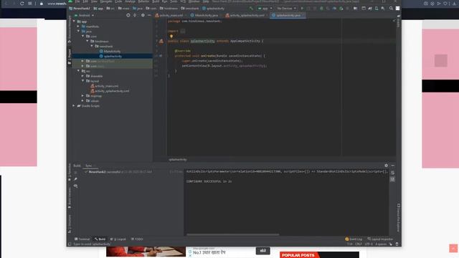Select MainActivity in project tree
Viewport: 459px width, 258px height.
pos(110,51)
